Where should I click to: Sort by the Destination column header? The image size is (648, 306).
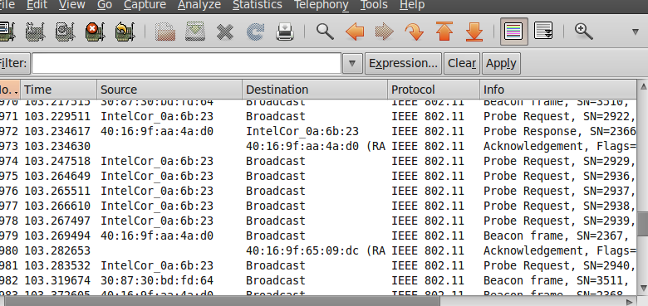pyautogui.click(x=315, y=90)
